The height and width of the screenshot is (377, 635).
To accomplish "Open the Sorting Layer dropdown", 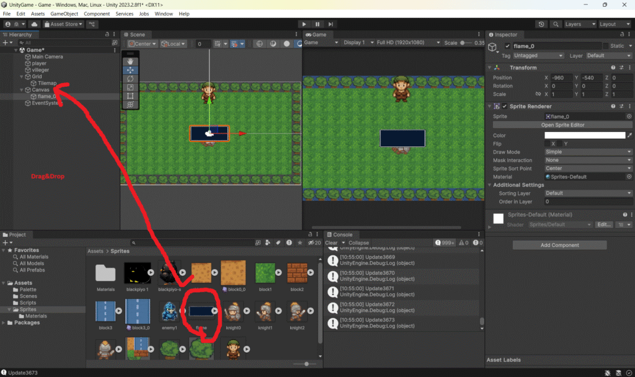I will pos(588,193).
